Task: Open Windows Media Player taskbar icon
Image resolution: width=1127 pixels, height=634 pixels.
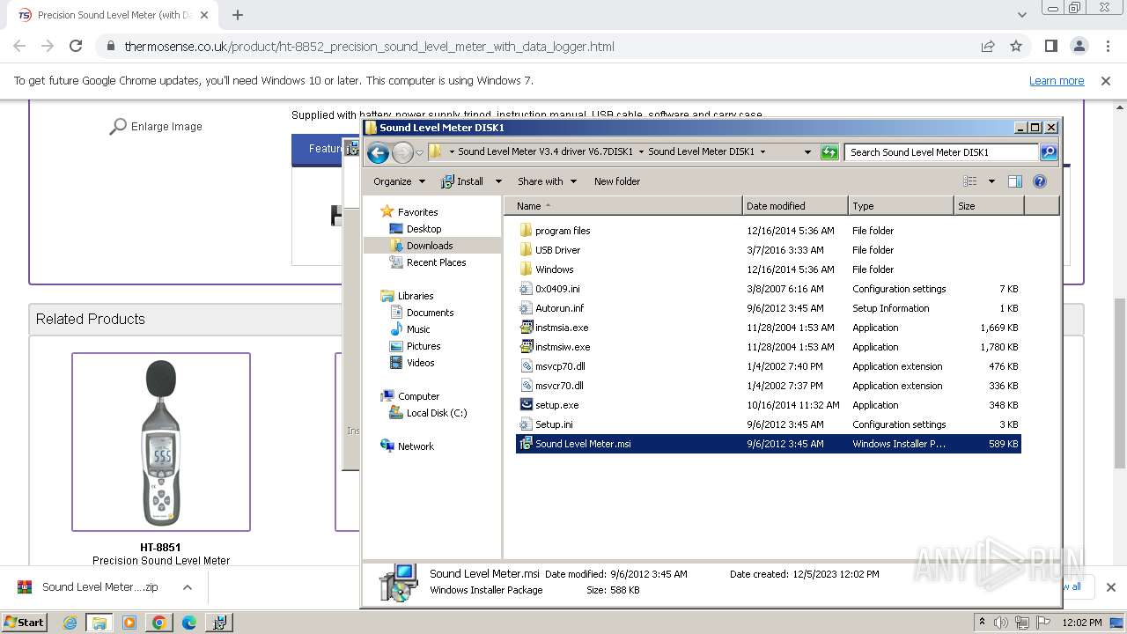Action: pos(129,623)
